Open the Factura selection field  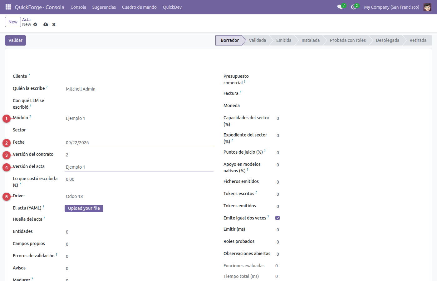click(350, 93)
